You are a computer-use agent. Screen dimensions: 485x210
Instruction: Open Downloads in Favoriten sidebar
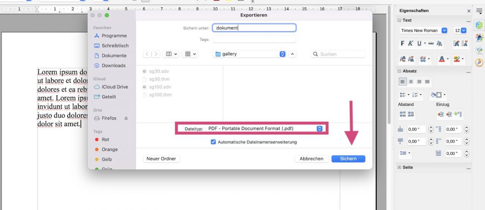coord(110,66)
